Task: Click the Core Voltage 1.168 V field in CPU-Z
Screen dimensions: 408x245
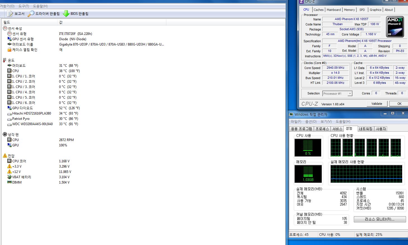Action: [x=371, y=34]
